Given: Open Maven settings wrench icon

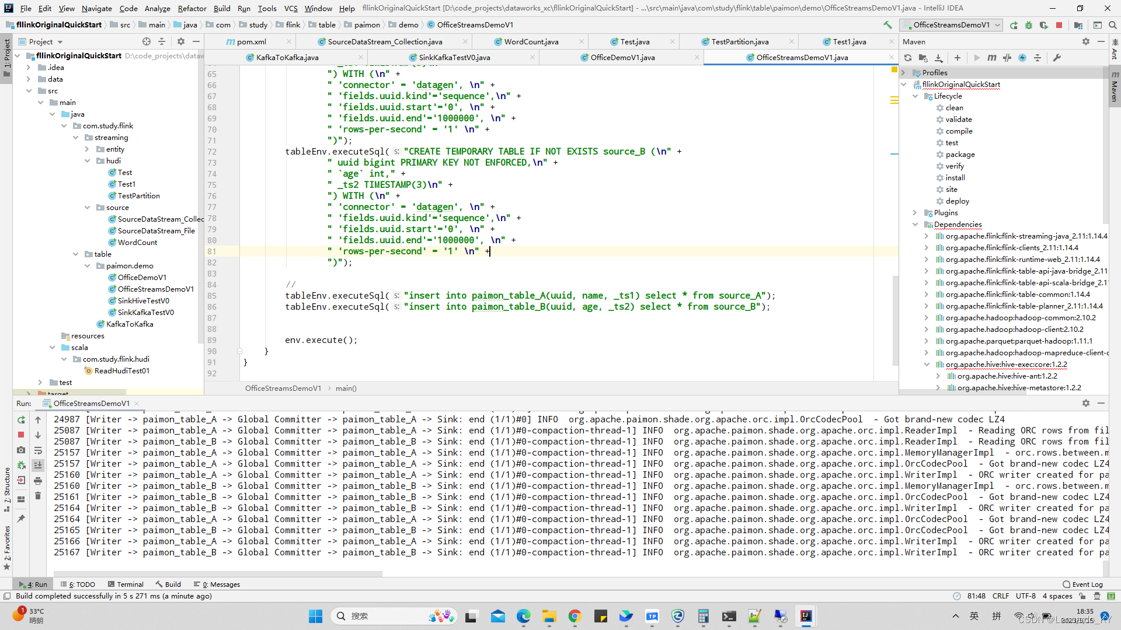Looking at the screenshot, I should point(1057,58).
